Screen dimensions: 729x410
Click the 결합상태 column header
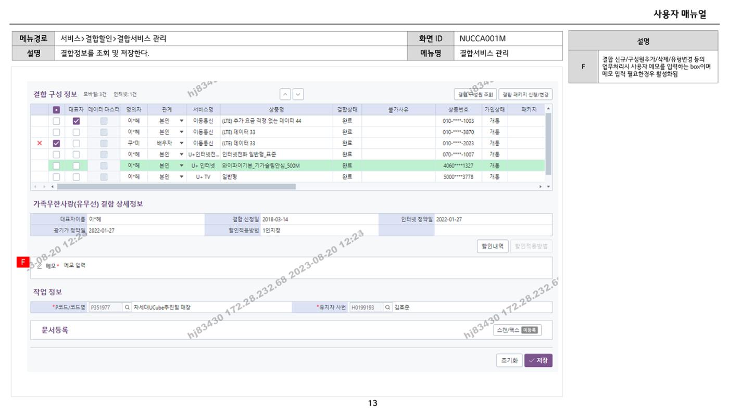click(x=347, y=110)
